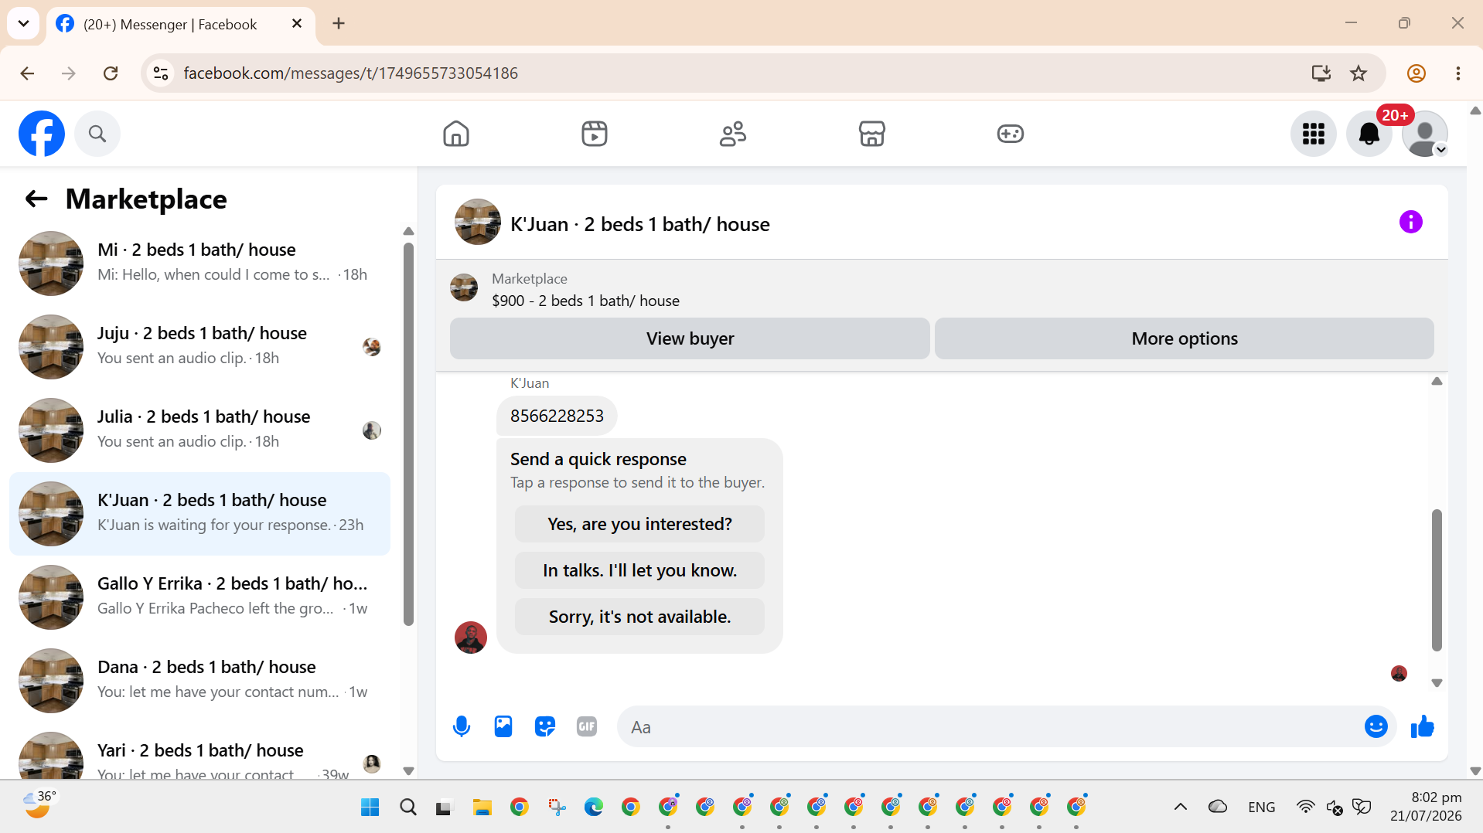The image size is (1483, 833).
Task: Show hidden system tray icons
Action: coord(1181,807)
